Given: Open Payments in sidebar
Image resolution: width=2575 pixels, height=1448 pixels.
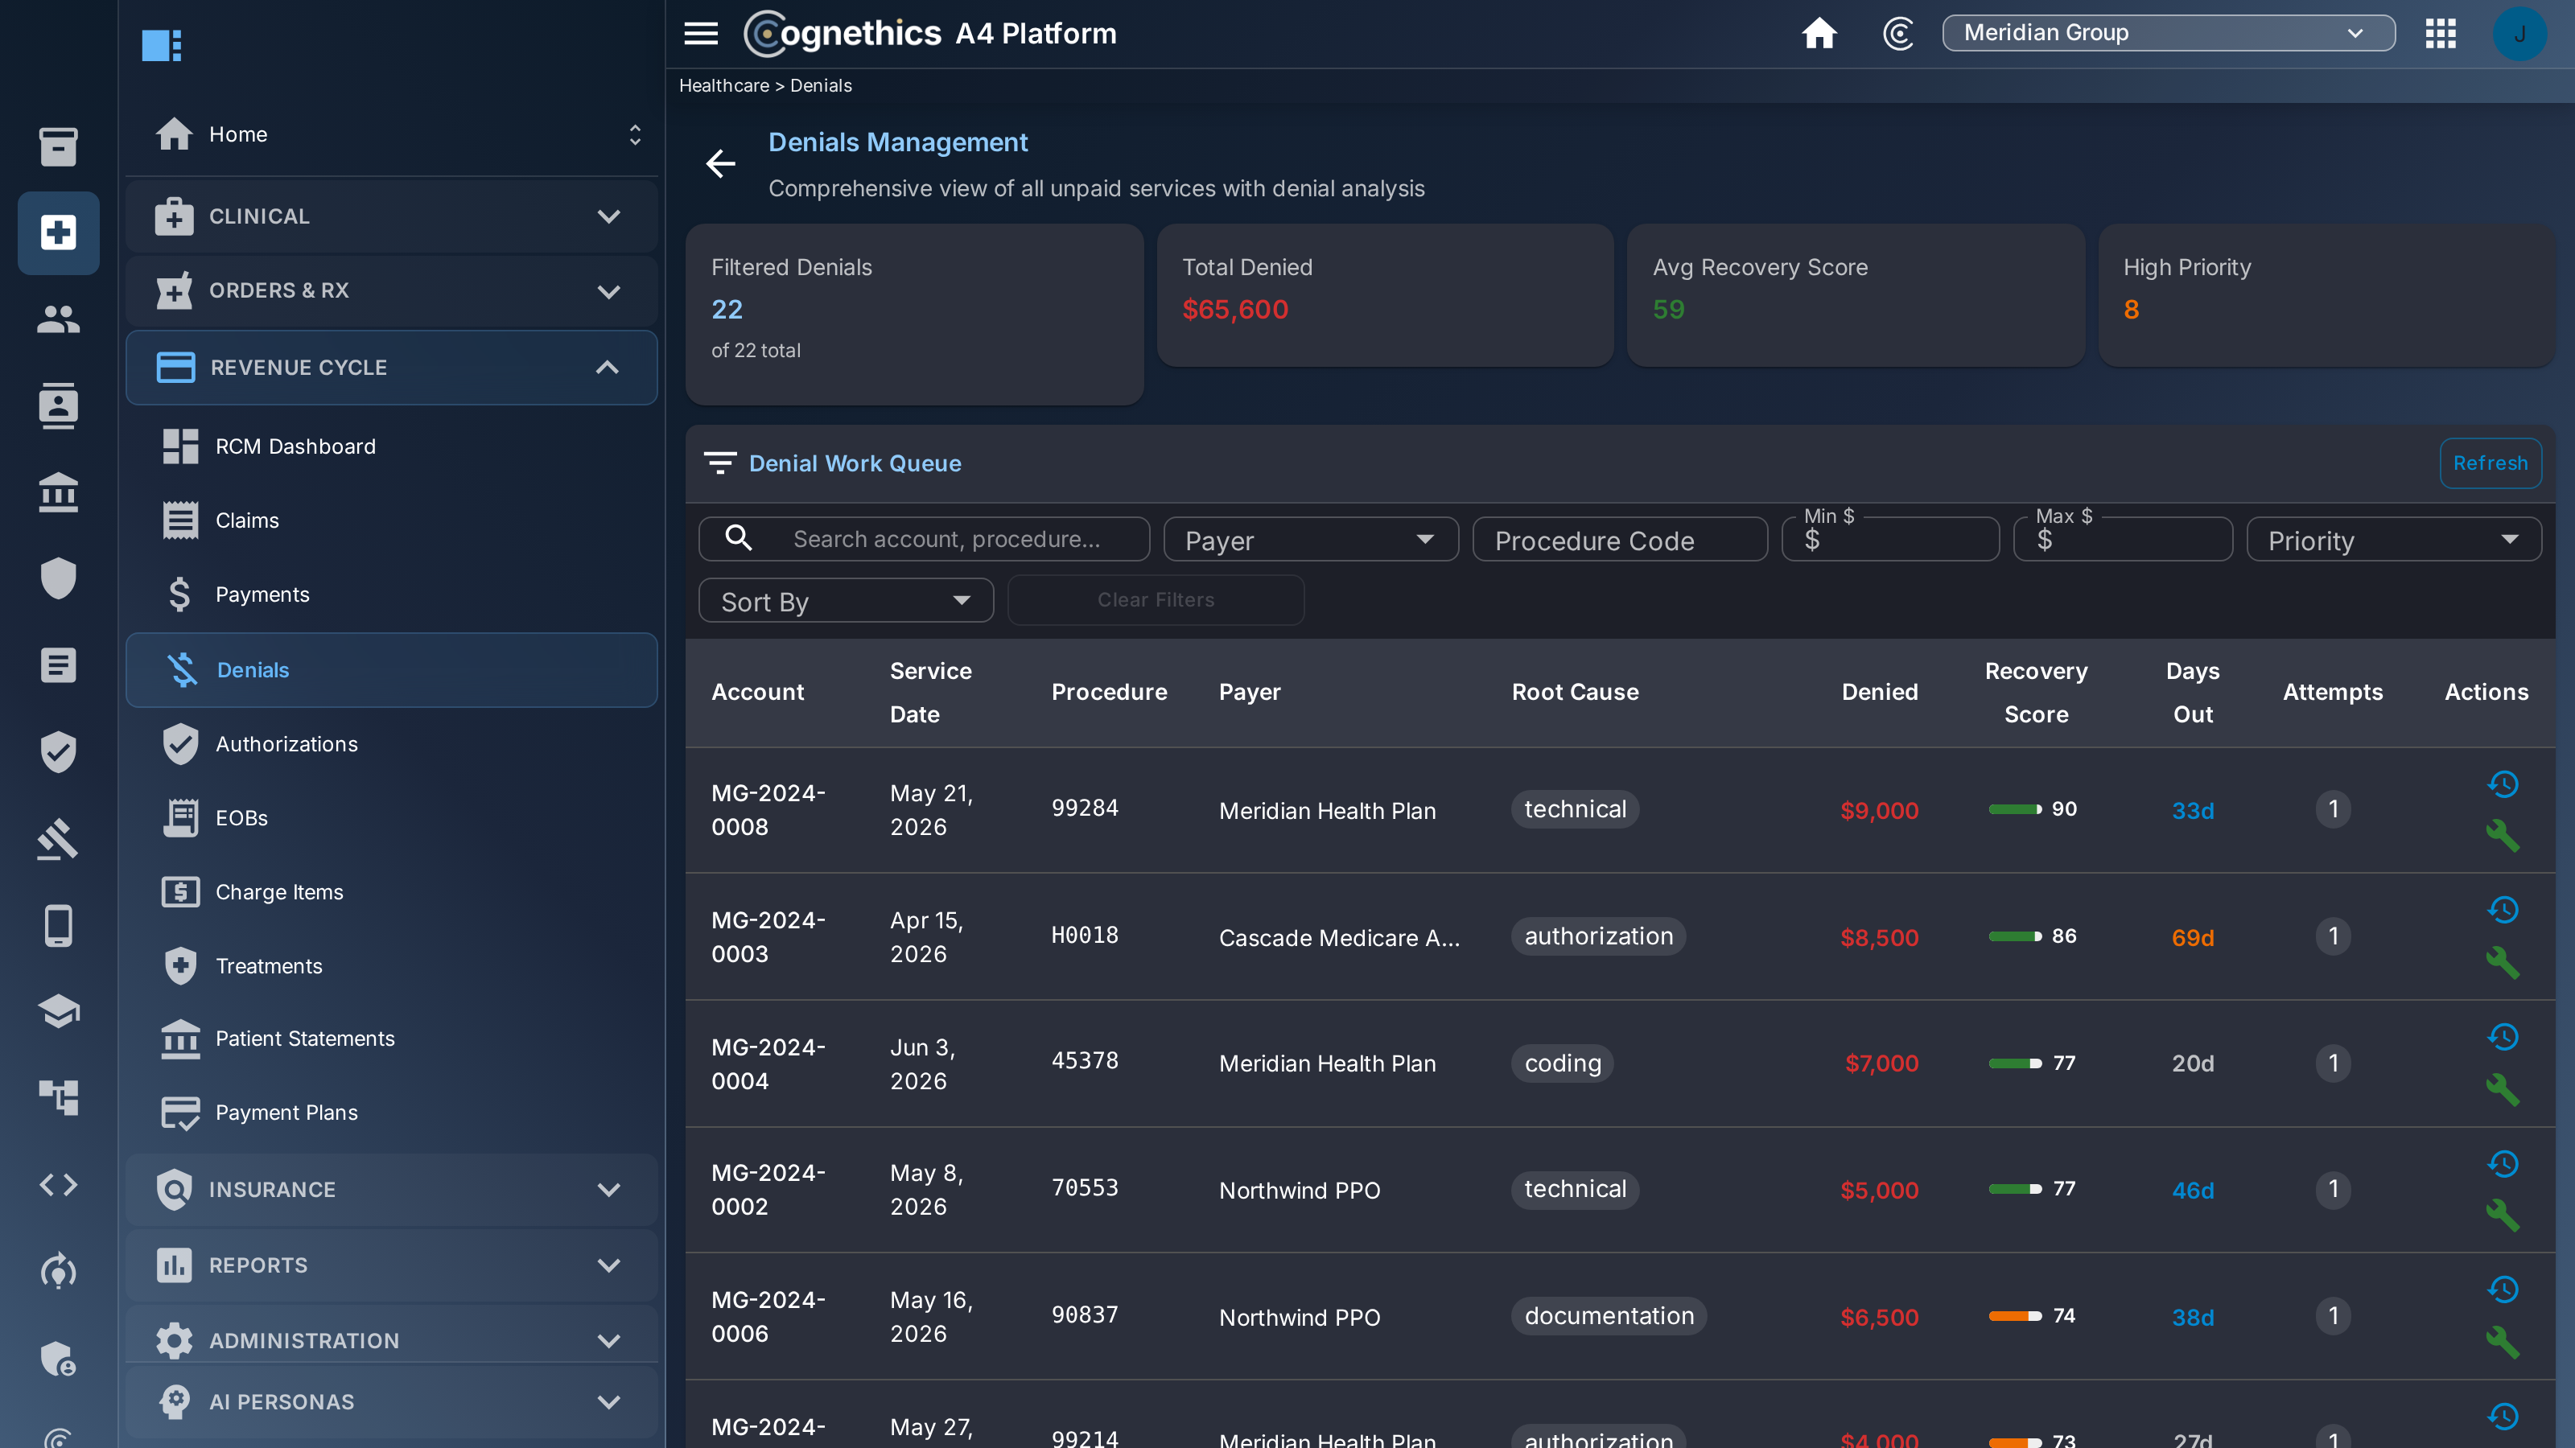Looking at the screenshot, I should (x=392, y=594).
